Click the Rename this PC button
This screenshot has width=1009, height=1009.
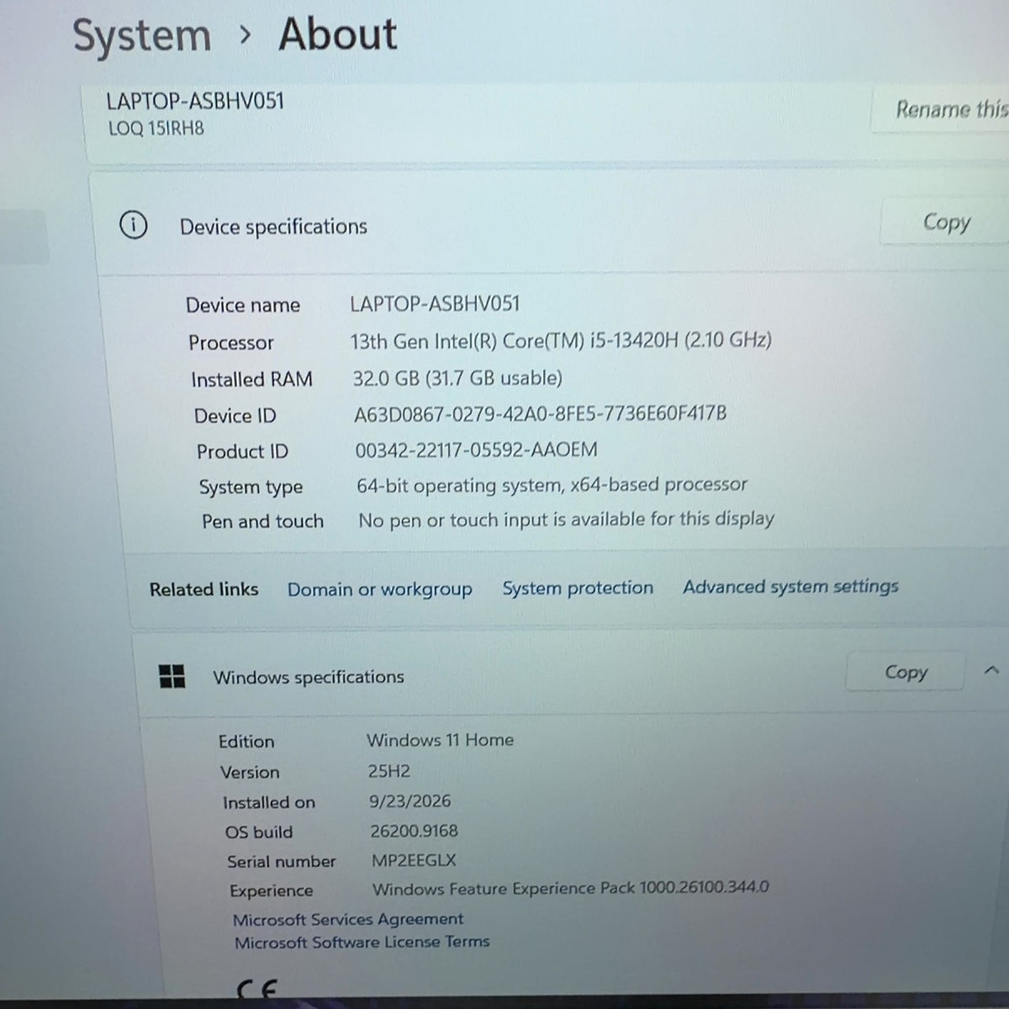click(x=940, y=109)
